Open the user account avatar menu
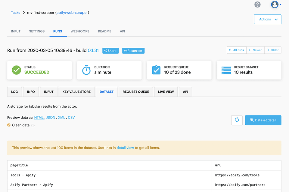 click(276, 4)
